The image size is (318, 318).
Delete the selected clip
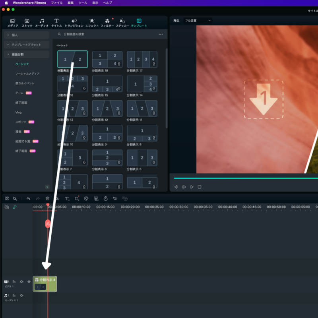pyautogui.click(x=47, y=198)
